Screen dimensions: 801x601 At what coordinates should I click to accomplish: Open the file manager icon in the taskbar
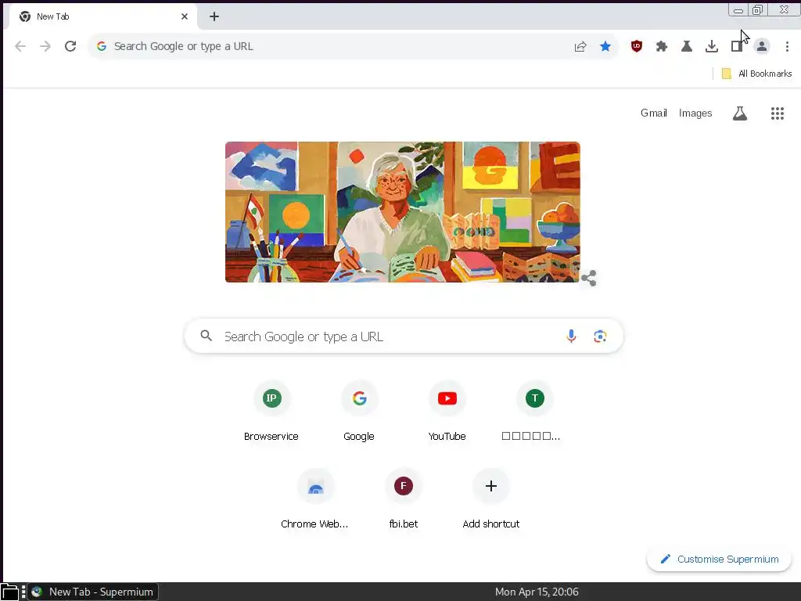(x=9, y=592)
